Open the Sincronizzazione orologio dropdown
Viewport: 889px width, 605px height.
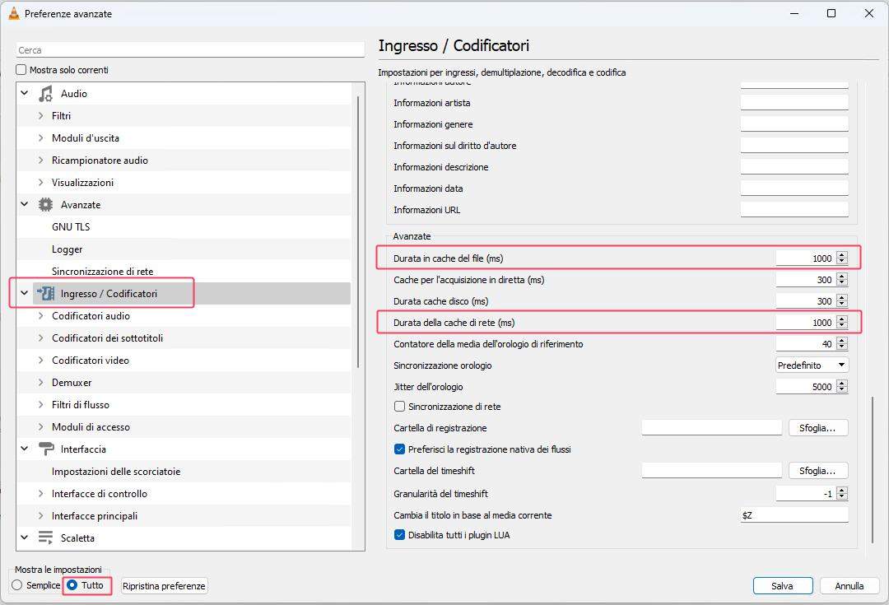click(812, 365)
